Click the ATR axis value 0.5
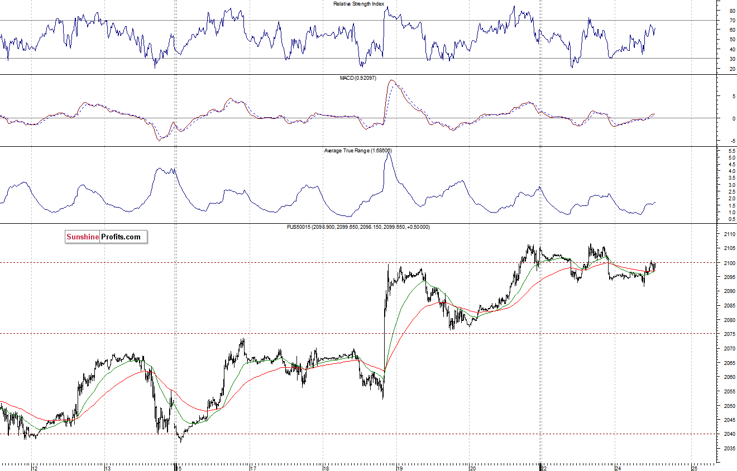 (x=731, y=219)
